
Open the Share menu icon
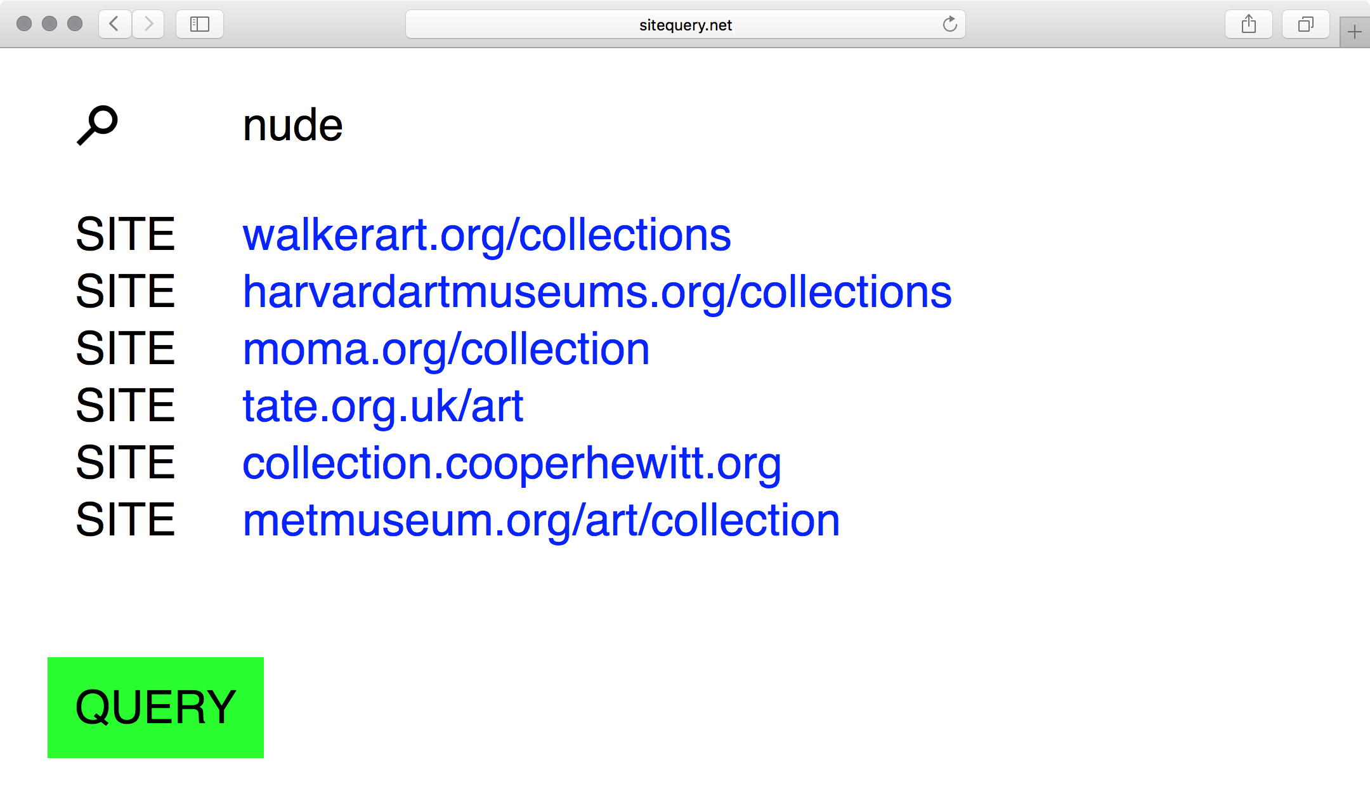pos(1249,24)
